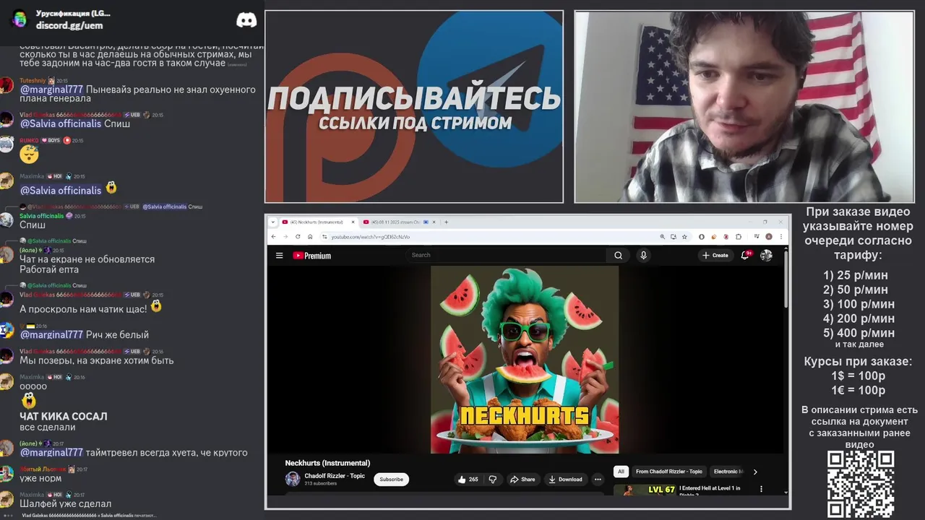Open the media control icon in Chrome toolbar

click(756, 237)
